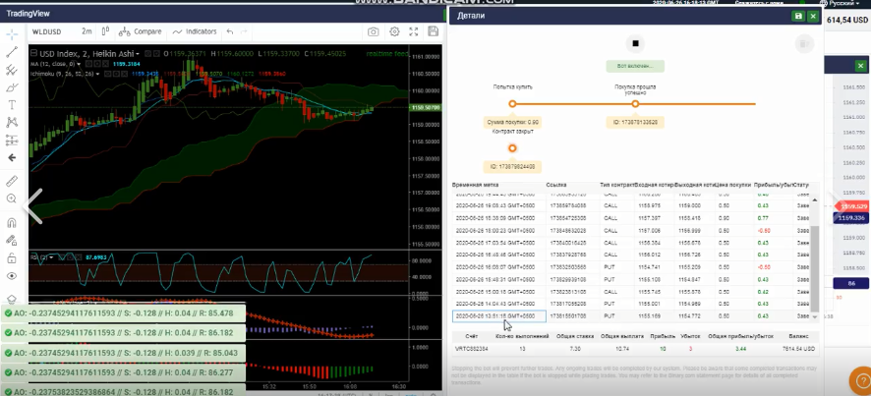This screenshot has height=396, width=871.
Task: Click the Контракт закрыт timeline marker
Action: (x=512, y=148)
